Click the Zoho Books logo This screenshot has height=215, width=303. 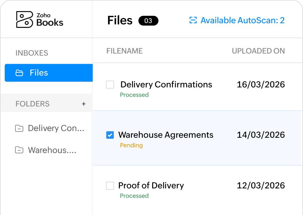40,19
